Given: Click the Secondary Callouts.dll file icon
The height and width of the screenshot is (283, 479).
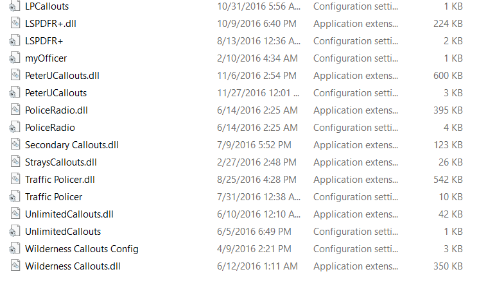Looking at the screenshot, I should pos(15,144).
